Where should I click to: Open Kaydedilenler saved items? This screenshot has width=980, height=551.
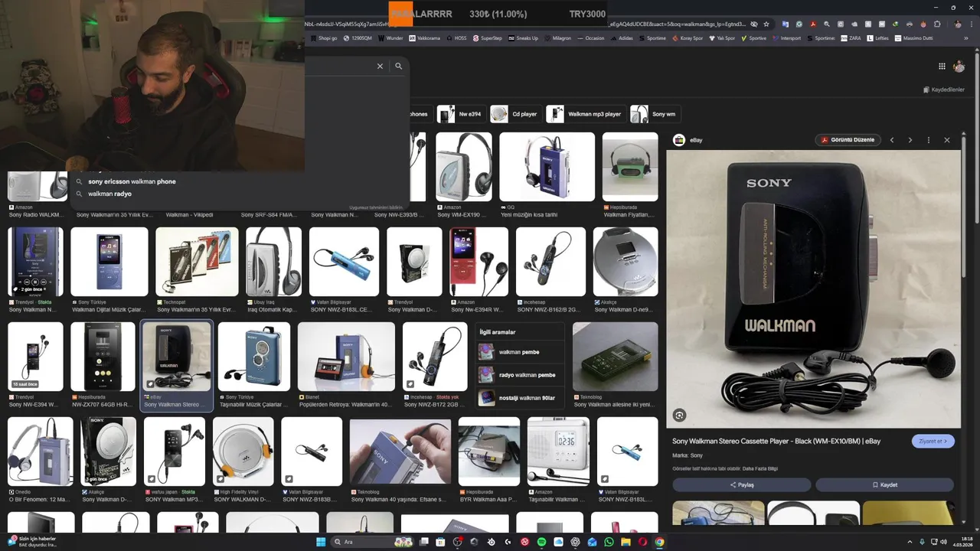pyautogui.click(x=943, y=90)
